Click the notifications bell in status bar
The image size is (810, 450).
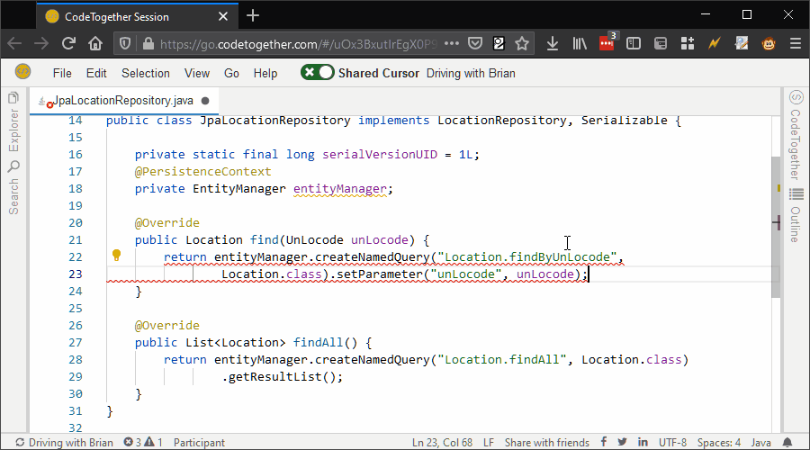click(x=788, y=442)
